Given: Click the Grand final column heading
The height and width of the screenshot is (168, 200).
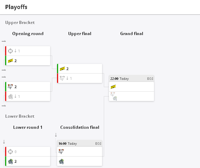Looking at the screenshot, I should pyautogui.click(x=131, y=34).
